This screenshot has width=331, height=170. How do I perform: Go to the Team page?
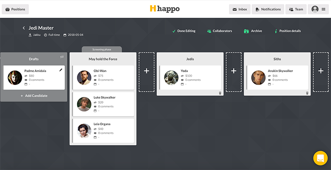tap(296, 9)
